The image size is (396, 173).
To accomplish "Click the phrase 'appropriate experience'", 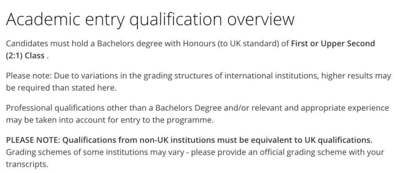I will coord(345,108).
